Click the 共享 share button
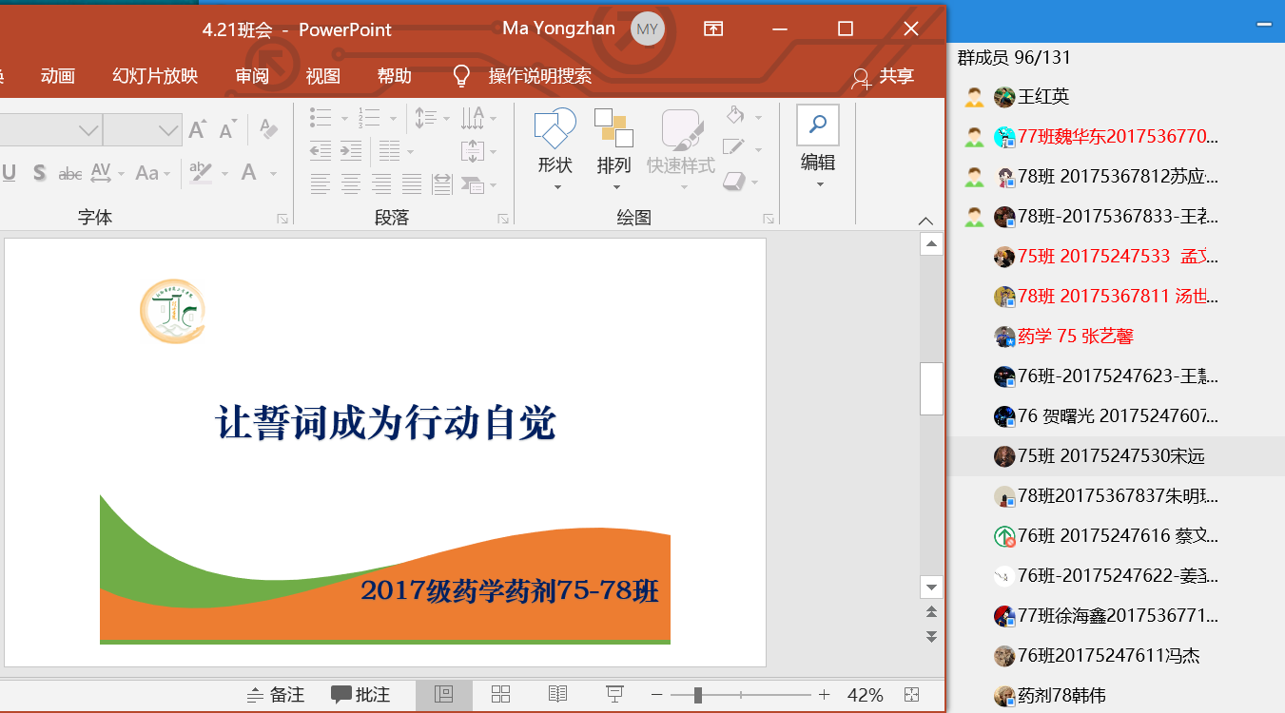 (883, 77)
